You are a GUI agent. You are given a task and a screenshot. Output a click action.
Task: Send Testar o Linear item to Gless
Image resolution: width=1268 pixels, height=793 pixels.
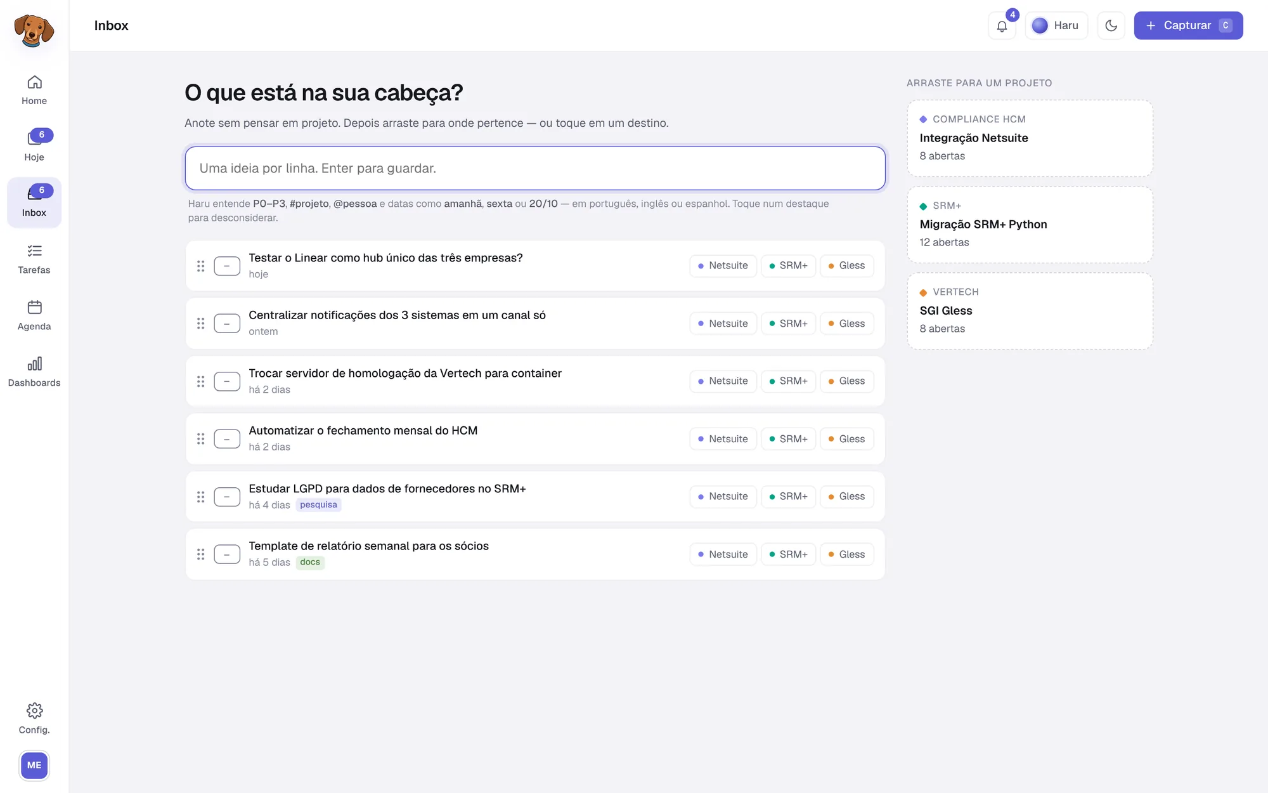[846, 266]
